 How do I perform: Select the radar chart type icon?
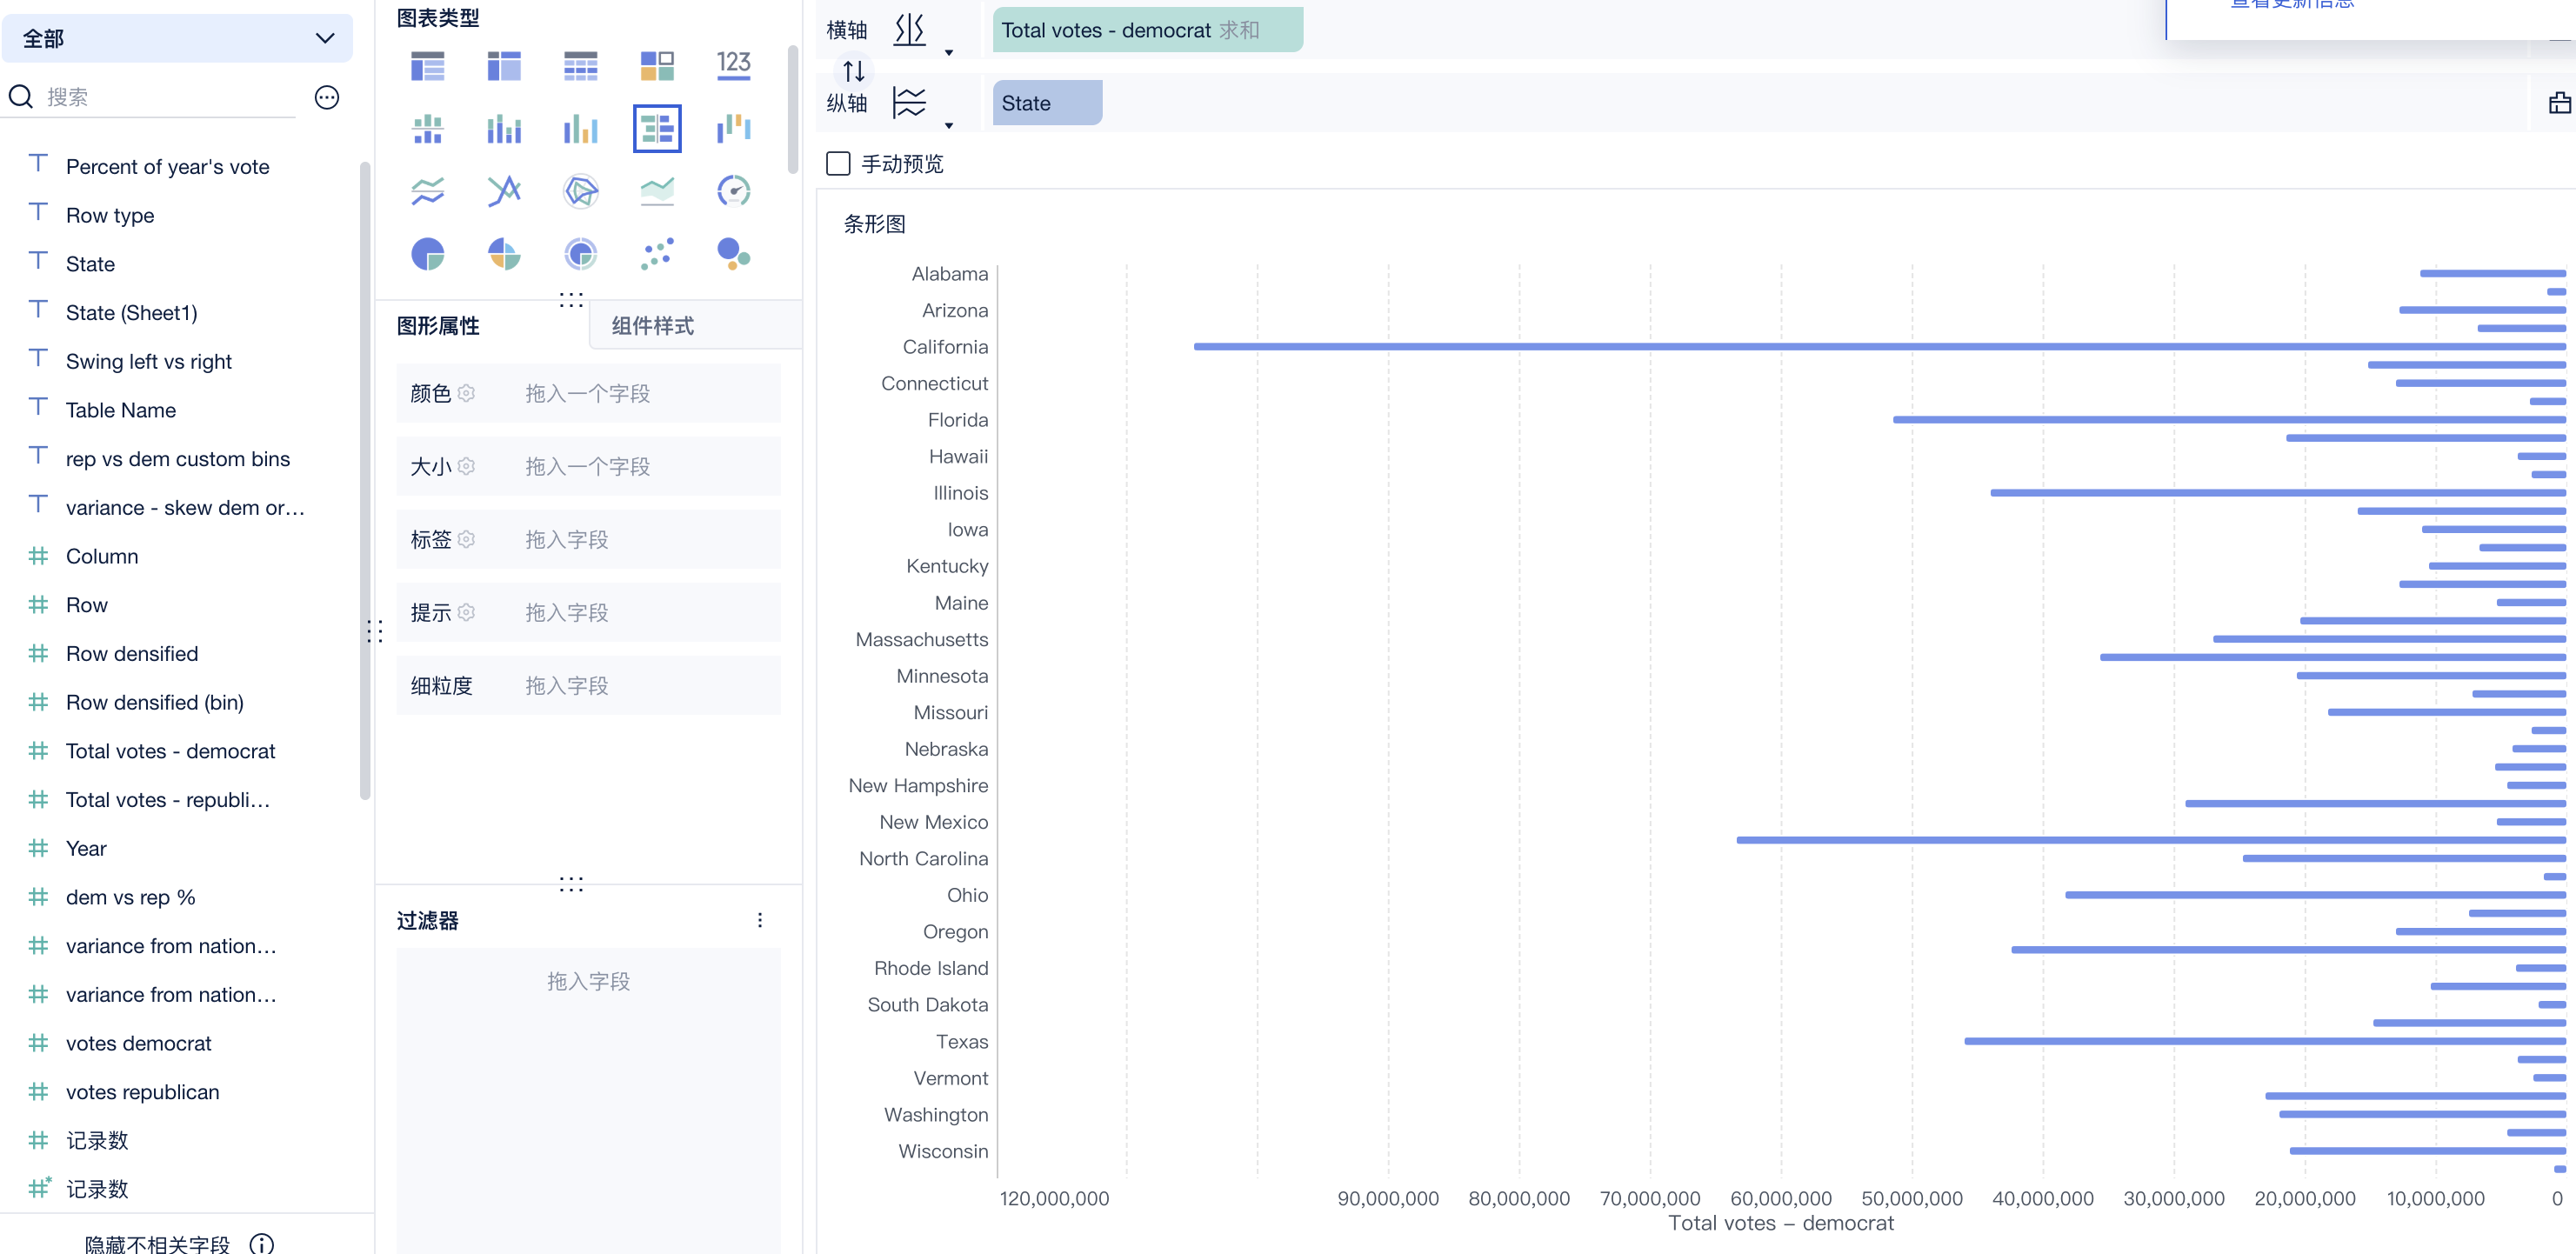580,191
